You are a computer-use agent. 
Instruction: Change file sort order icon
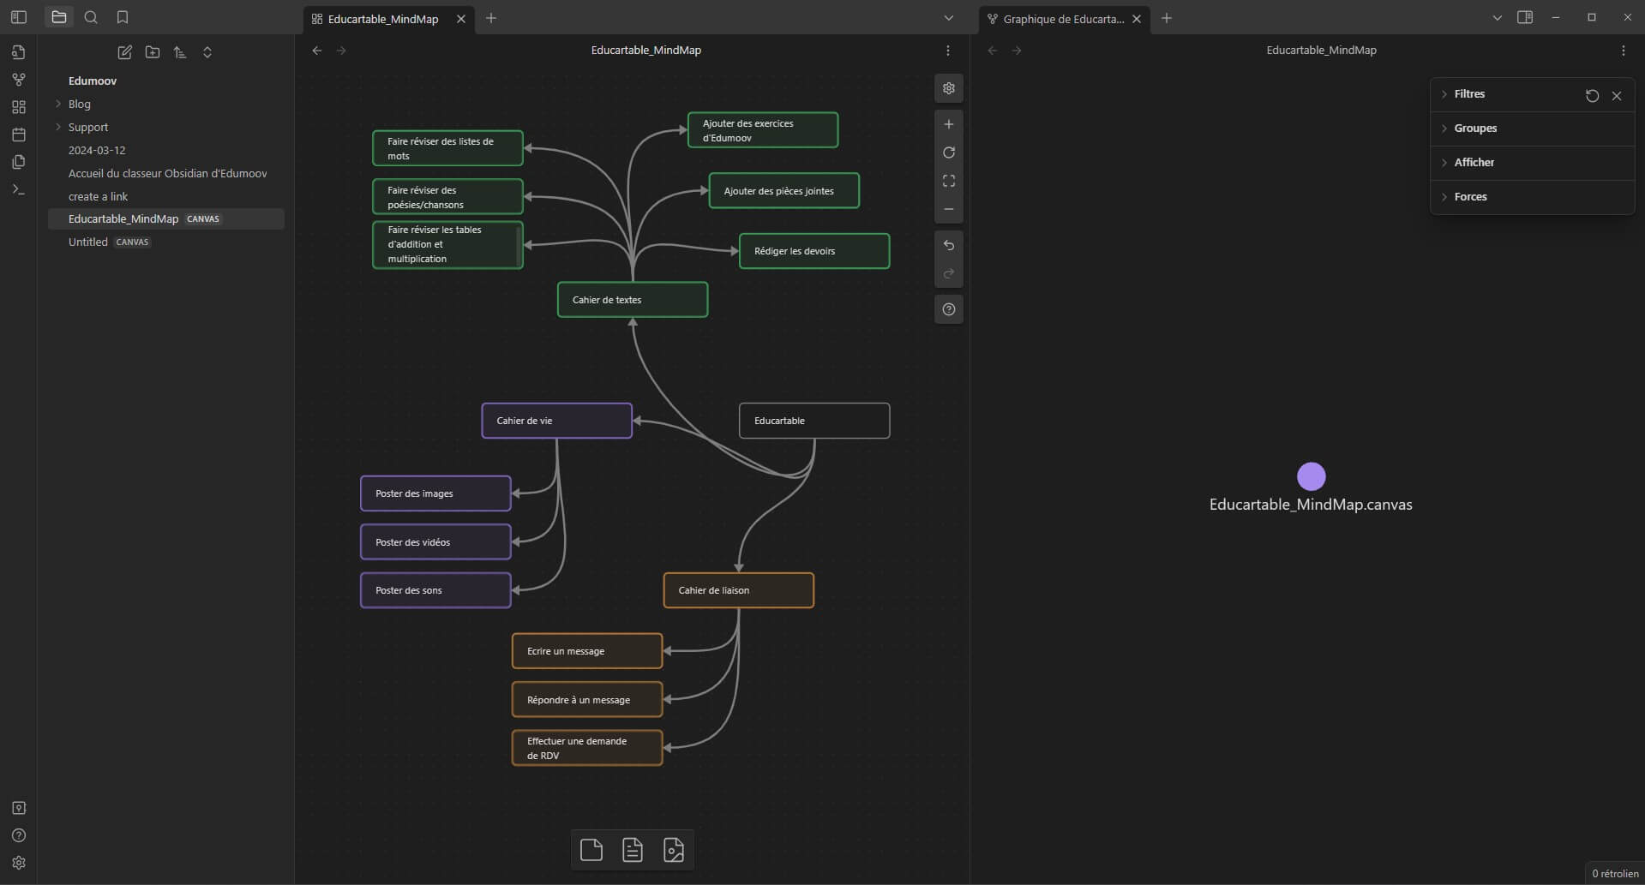(179, 52)
